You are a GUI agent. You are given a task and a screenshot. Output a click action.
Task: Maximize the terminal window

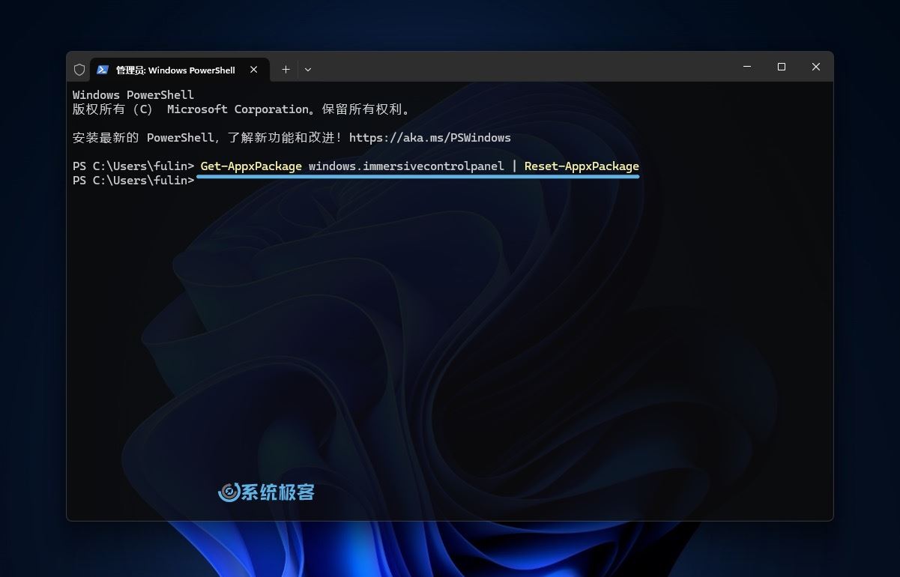781,67
